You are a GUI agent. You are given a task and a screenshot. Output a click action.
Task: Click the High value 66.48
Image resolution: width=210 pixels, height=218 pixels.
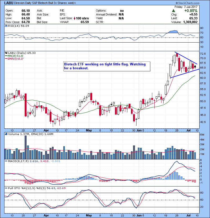coord(26,14)
